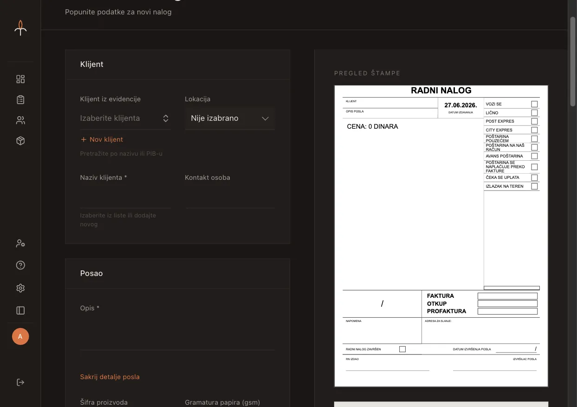Check the AVANS POŠTARINA box in preview
This screenshot has height=407, width=577.
[x=534, y=156]
